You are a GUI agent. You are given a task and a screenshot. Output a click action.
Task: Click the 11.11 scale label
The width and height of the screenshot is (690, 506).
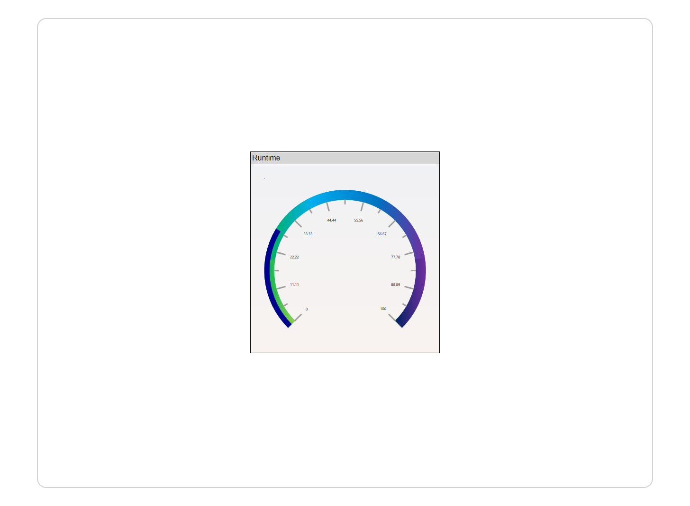click(x=294, y=284)
